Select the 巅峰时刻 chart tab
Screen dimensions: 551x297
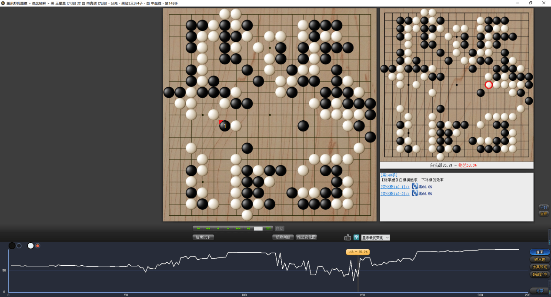[540, 274]
